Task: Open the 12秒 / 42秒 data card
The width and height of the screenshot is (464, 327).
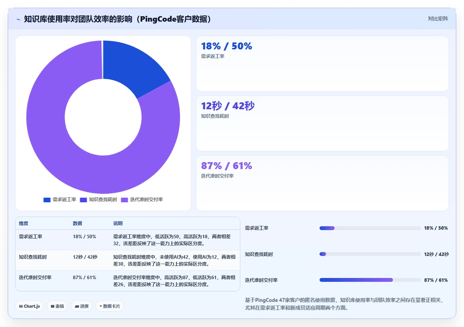Action: pyautogui.click(x=322, y=124)
